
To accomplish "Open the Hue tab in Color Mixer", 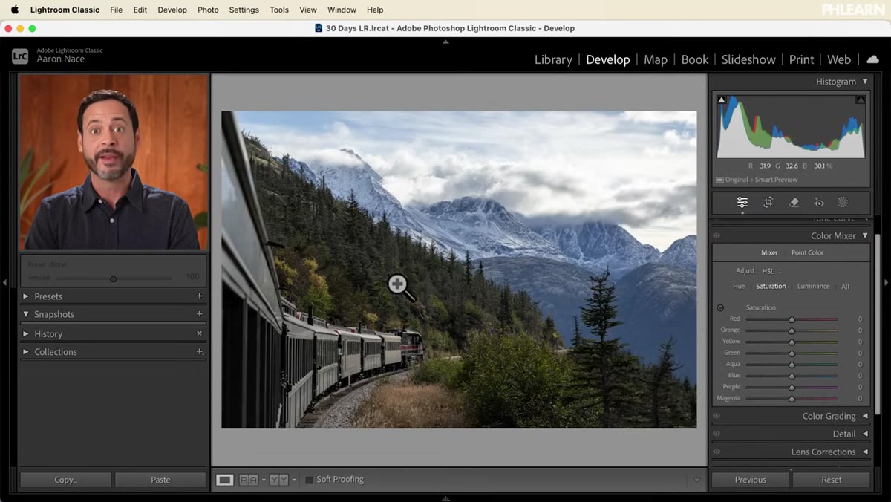I will [739, 287].
